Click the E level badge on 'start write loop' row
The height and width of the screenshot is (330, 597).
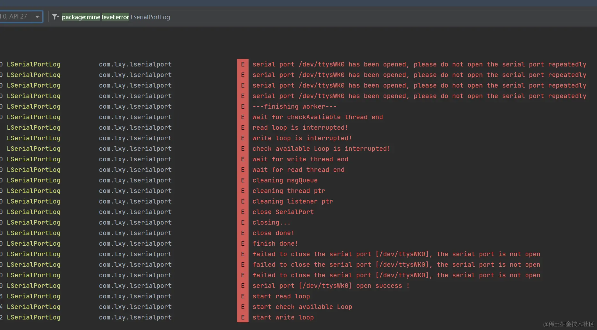(x=243, y=317)
